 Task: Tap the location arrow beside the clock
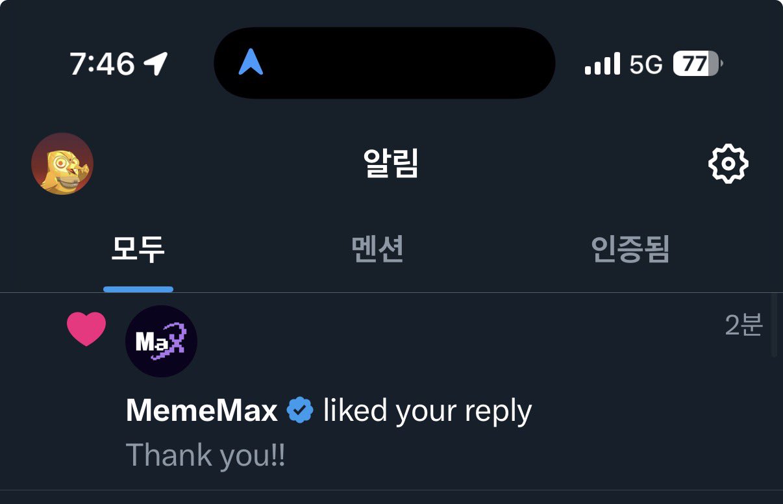point(156,64)
